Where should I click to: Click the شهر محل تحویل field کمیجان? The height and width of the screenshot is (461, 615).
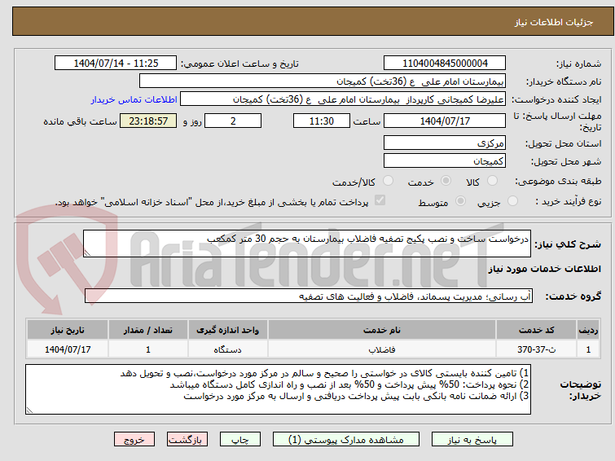(x=445, y=160)
